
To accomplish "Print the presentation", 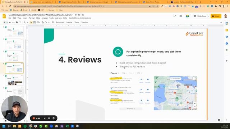I will (17, 22).
